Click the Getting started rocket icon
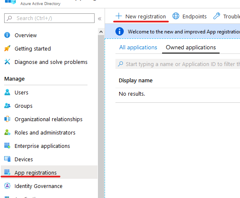This screenshot has width=240, height=198. (7, 48)
